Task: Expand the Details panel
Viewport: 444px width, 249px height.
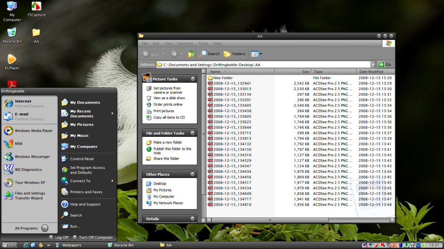Action: pyautogui.click(x=193, y=218)
